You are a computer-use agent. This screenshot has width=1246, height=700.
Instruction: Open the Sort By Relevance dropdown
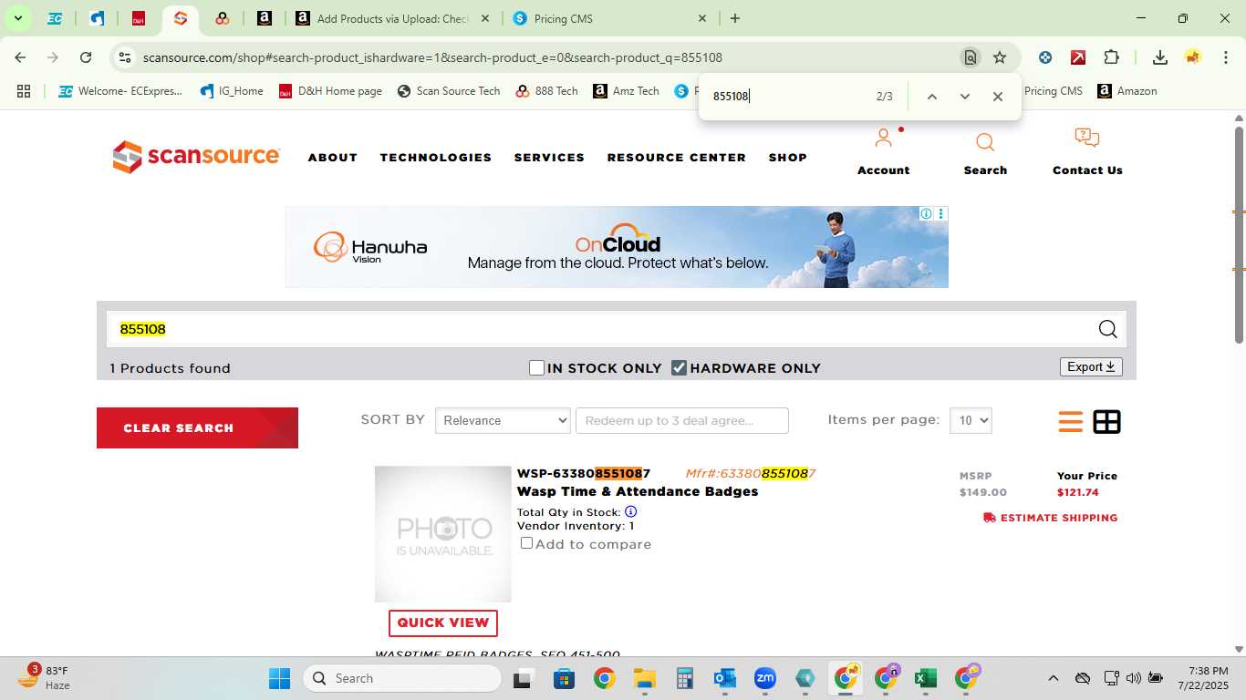503,420
